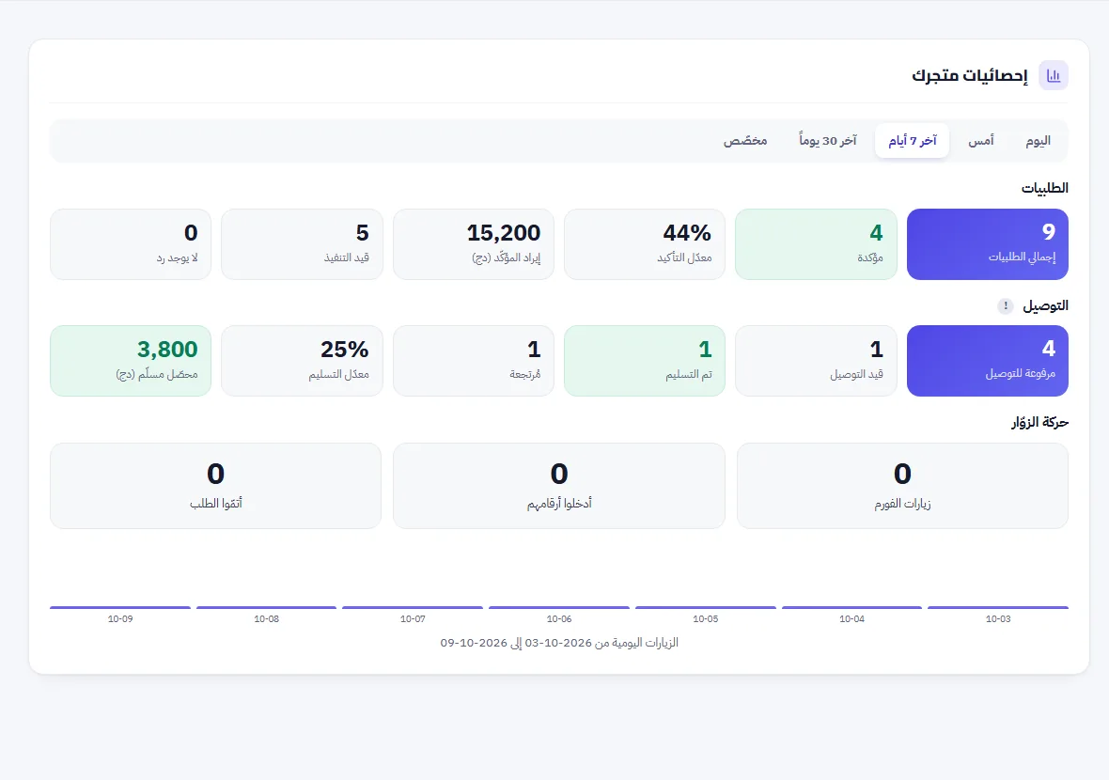Open the info icon beside التوصيل heading

tap(1005, 306)
